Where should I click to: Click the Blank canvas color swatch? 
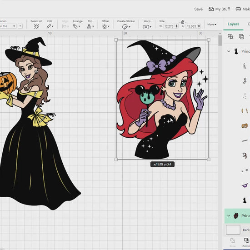(233, 230)
